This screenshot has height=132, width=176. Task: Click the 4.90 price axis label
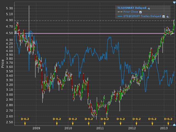coord(9,20)
